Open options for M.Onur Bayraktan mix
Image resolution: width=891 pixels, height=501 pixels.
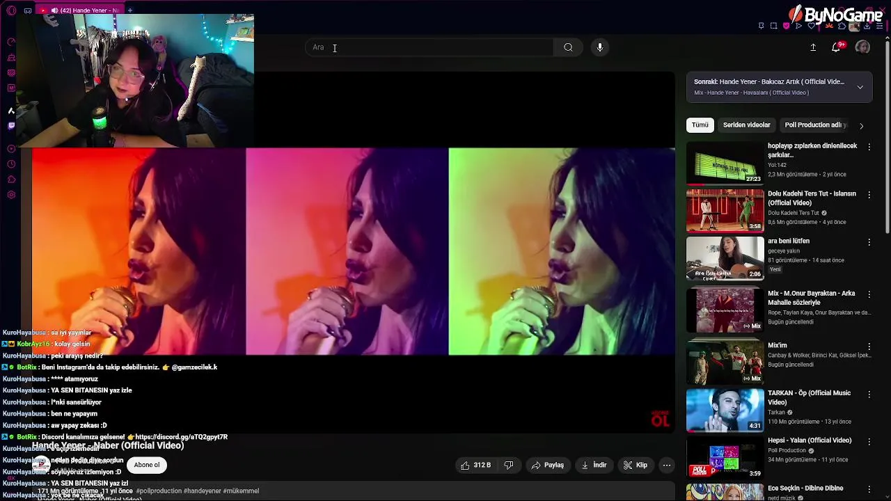click(x=869, y=294)
